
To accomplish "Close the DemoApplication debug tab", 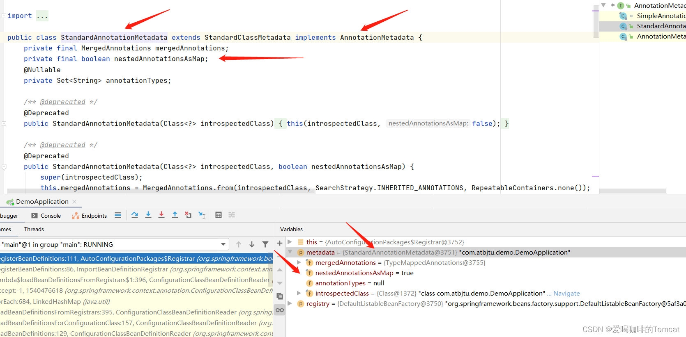I will 74,202.
